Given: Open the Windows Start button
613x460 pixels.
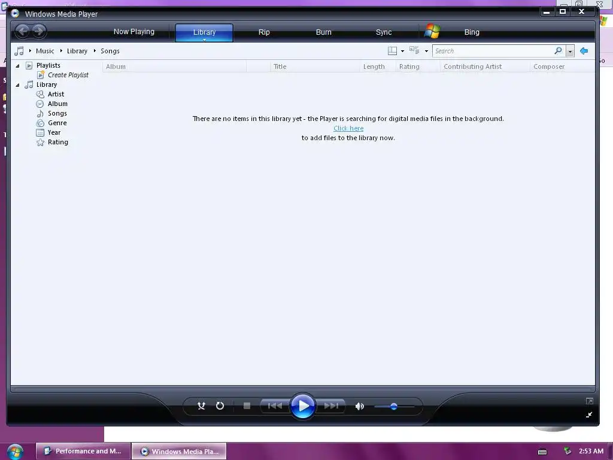Looking at the screenshot, I should [14, 452].
